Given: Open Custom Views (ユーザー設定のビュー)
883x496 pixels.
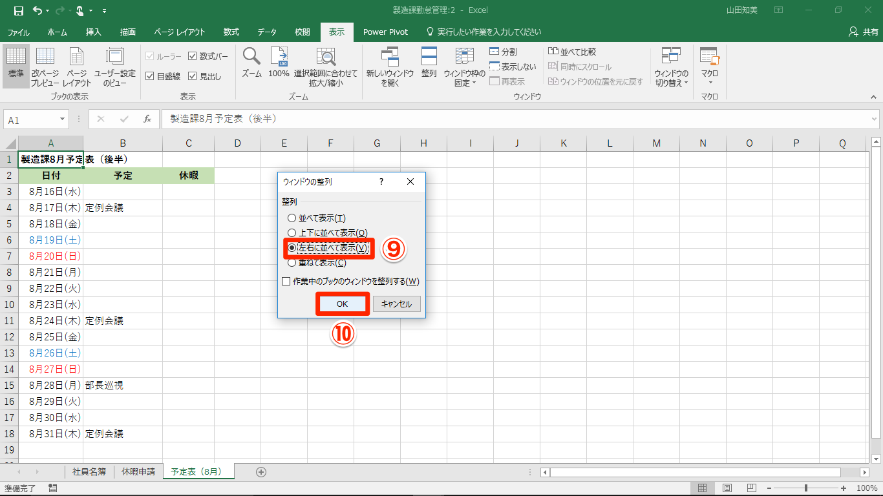Looking at the screenshot, I should [115, 67].
